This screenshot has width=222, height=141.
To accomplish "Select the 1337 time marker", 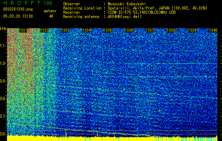I will [150, 30].
